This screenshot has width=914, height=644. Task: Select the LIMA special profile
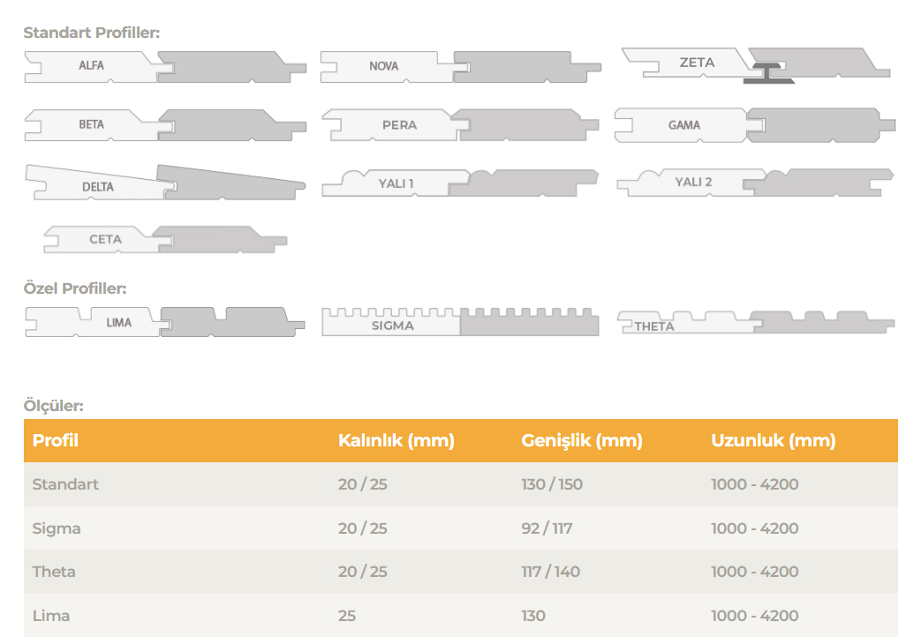[165, 322]
